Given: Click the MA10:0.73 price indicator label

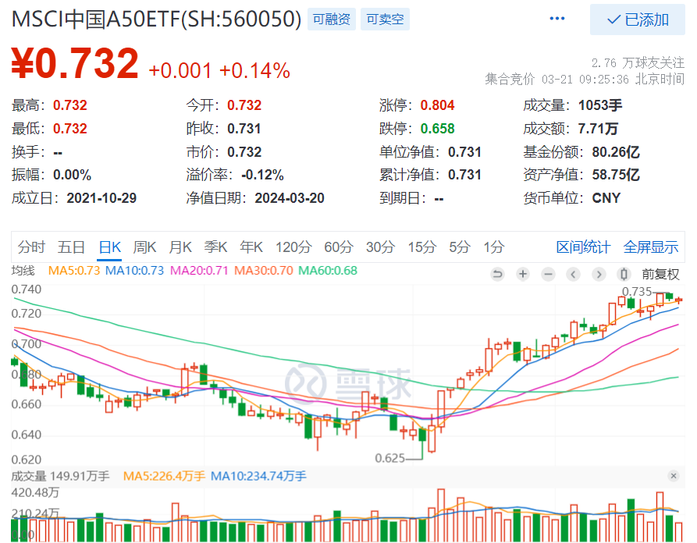Looking at the screenshot, I should pyautogui.click(x=134, y=270).
